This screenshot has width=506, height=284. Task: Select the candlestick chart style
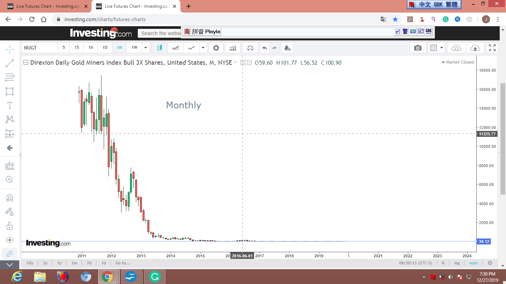click(160, 48)
